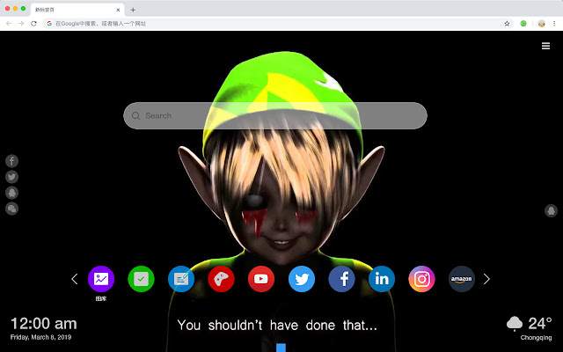Share via the WeChat icon in left sidebar
Screen dimensions: 563x352
pyautogui.click(x=11, y=209)
